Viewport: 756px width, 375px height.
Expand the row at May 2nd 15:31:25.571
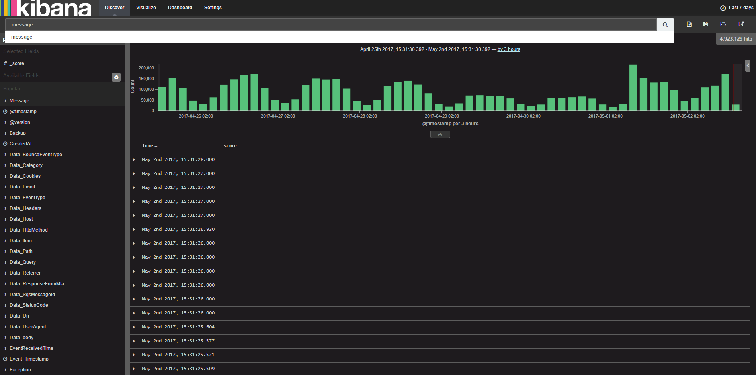tap(134, 355)
